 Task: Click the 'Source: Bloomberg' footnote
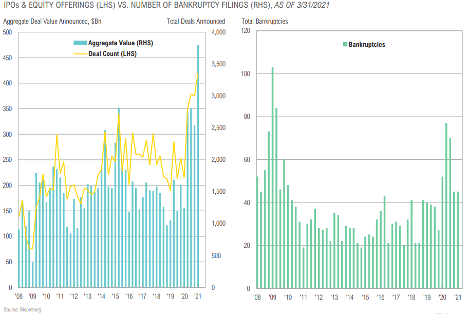pyautogui.click(x=22, y=310)
